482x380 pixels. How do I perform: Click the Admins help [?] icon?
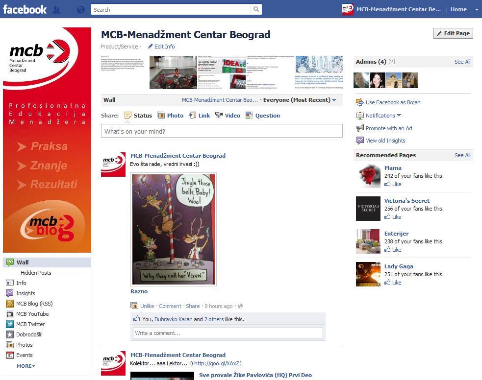click(392, 61)
